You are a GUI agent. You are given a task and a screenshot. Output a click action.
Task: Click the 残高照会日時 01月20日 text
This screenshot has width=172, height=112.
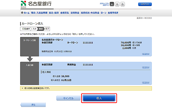[56, 51]
